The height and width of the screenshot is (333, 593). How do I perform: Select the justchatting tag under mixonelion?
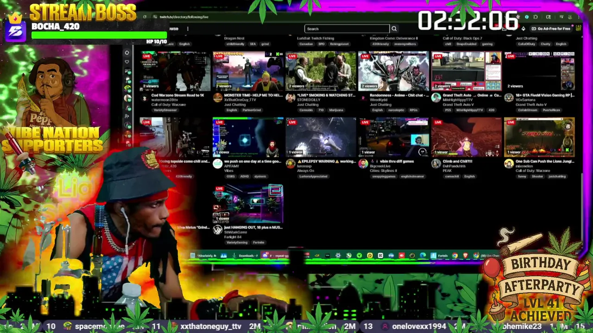(x=557, y=176)
